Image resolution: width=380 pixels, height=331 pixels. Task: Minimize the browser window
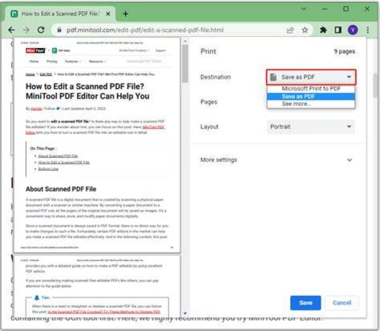(325, 9)
